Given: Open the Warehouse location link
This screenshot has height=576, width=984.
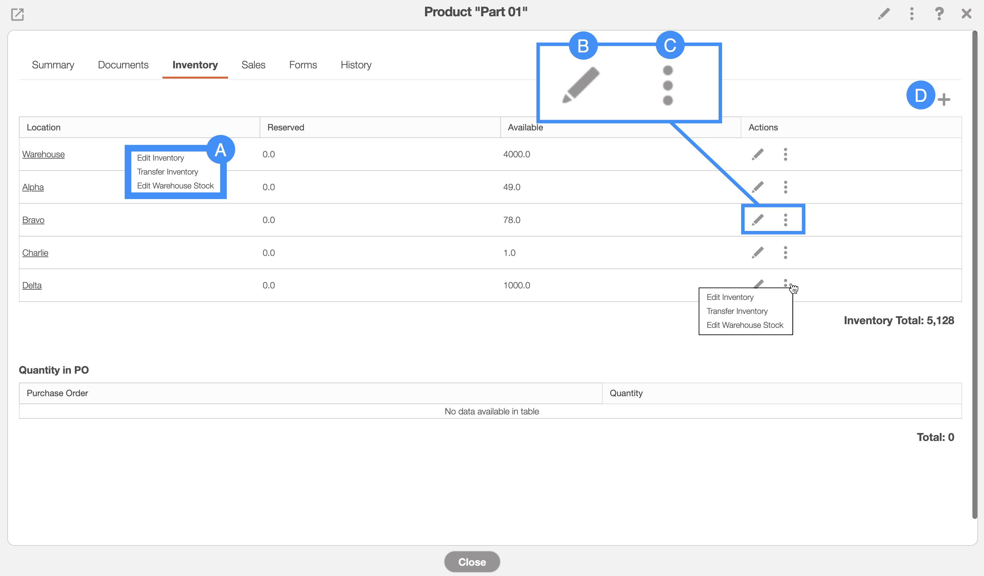Looking at the screenshot, I should (43, 154).
